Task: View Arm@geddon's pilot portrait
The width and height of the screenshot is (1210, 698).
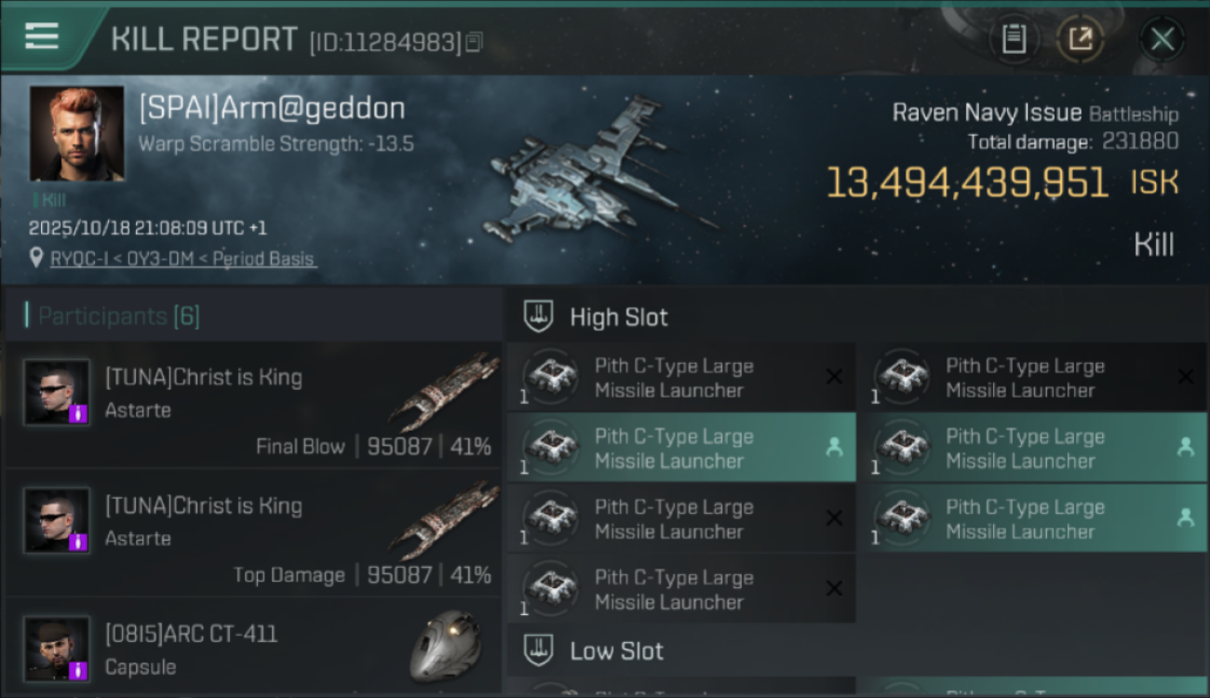Action: point(76,133)
